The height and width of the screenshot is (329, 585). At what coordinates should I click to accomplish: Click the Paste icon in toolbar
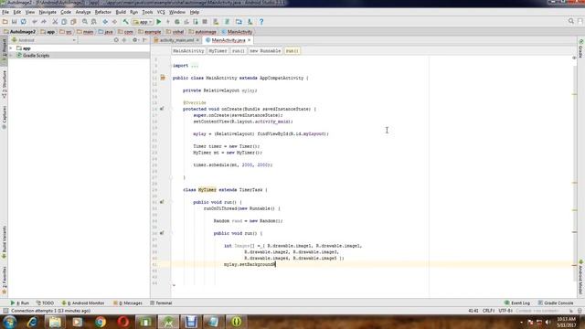click(x=73, y=22)
